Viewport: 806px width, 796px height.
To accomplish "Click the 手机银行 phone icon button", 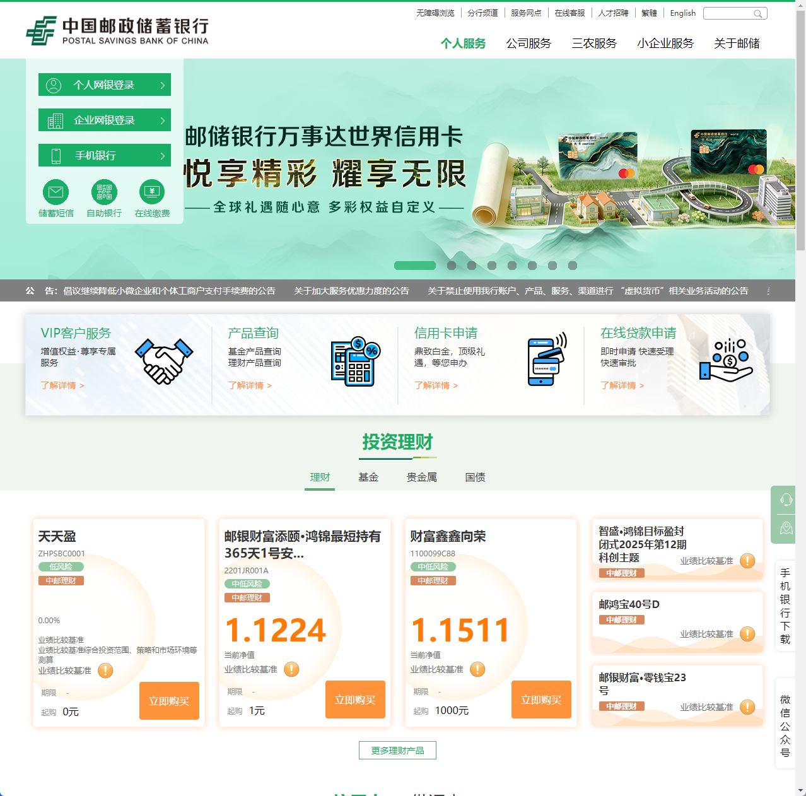I will 55,155.
